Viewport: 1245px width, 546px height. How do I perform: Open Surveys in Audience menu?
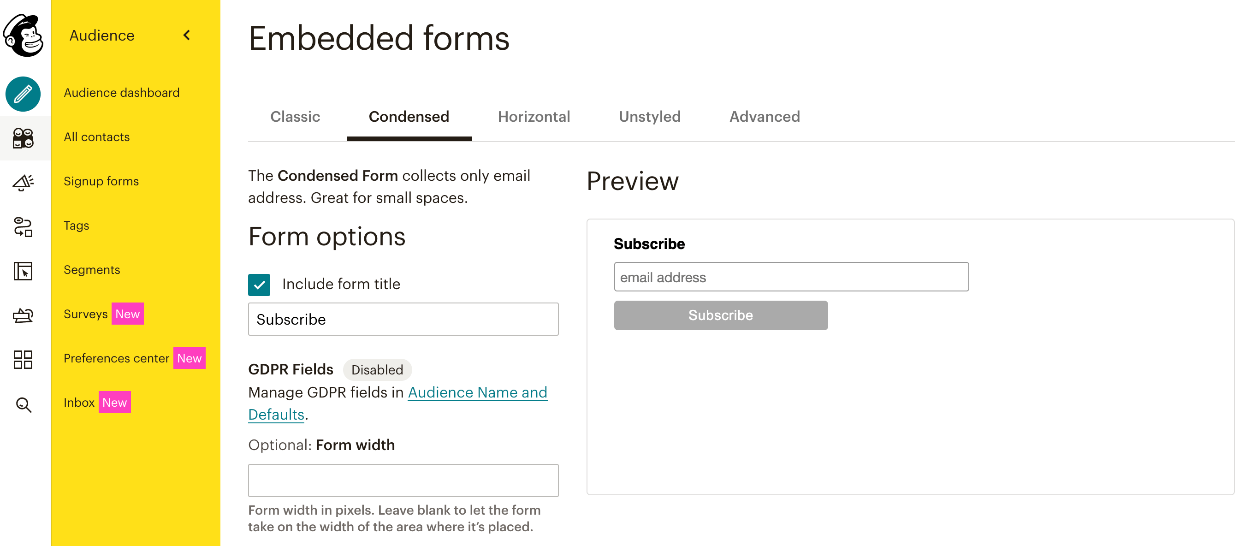click(x=86, y=314)
